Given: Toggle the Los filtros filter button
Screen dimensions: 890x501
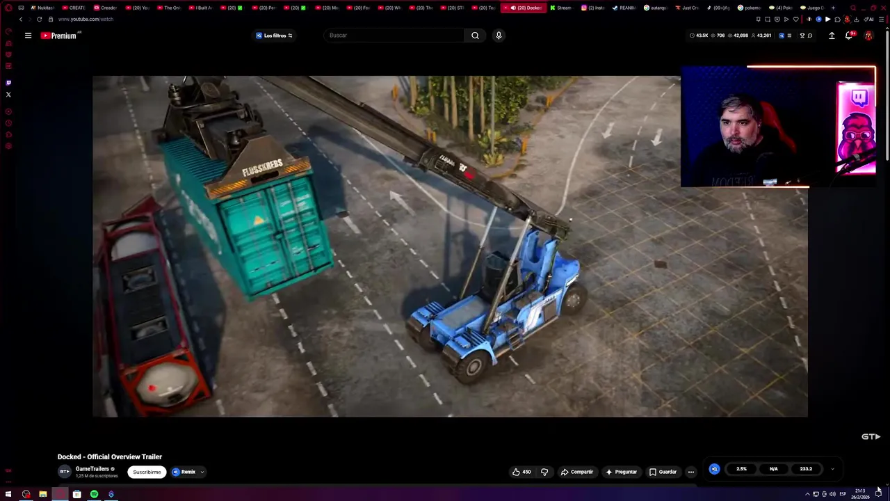Looking at the screenshot, I should coord(274,35).
